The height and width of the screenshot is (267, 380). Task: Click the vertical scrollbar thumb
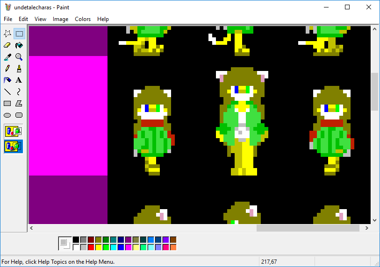pos(375,91)
